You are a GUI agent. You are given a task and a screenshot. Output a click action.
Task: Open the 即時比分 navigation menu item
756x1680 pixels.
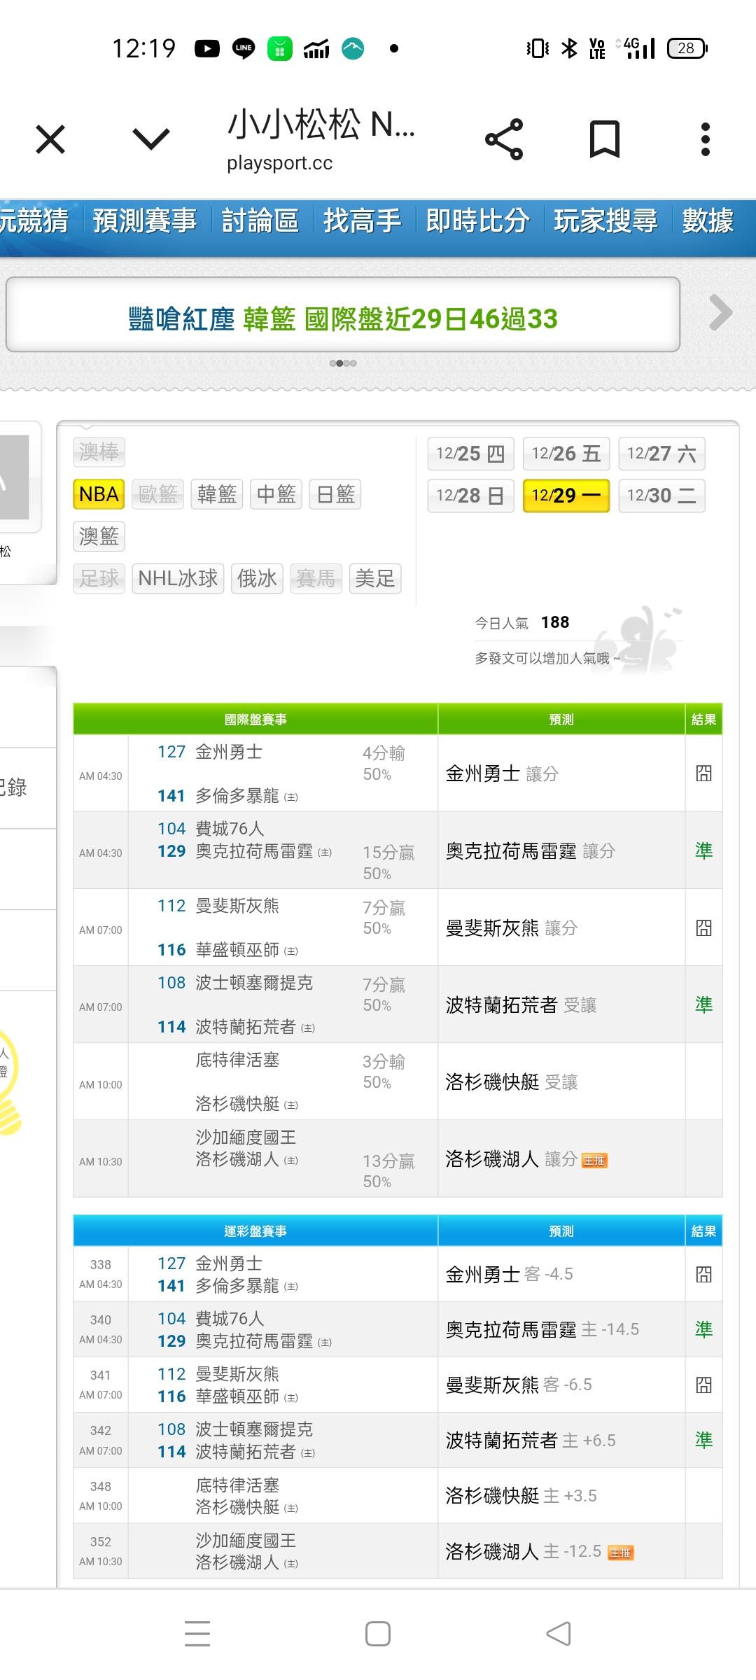pos(477,220)
